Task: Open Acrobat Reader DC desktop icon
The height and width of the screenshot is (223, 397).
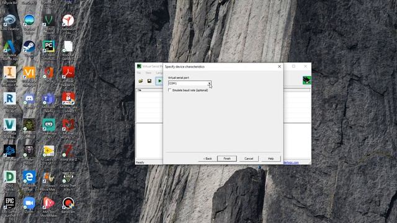Action: (68, 77)
